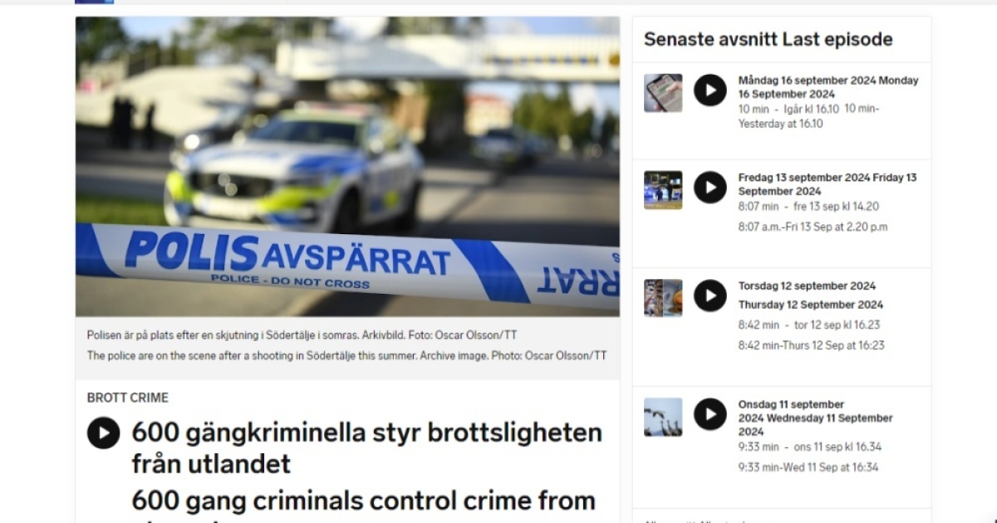The image size is (997, 523).
Task: Open the police car tape main image
Action: pyautogui.click(x=347, y=166)
